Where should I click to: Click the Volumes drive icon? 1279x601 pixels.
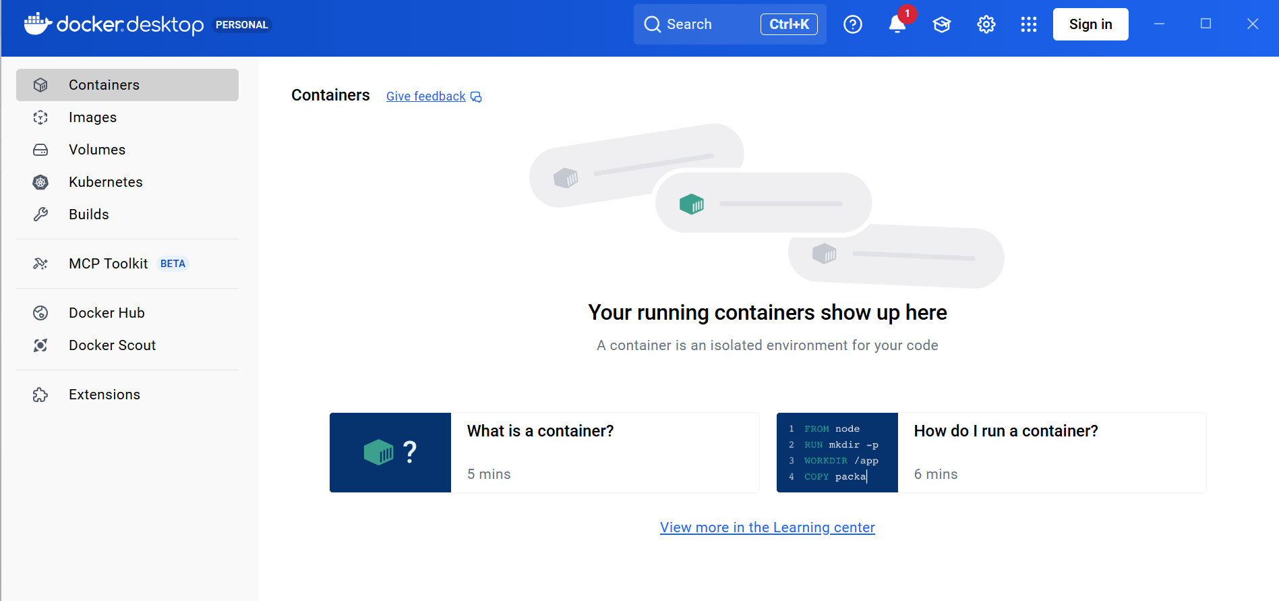(40, 150)
